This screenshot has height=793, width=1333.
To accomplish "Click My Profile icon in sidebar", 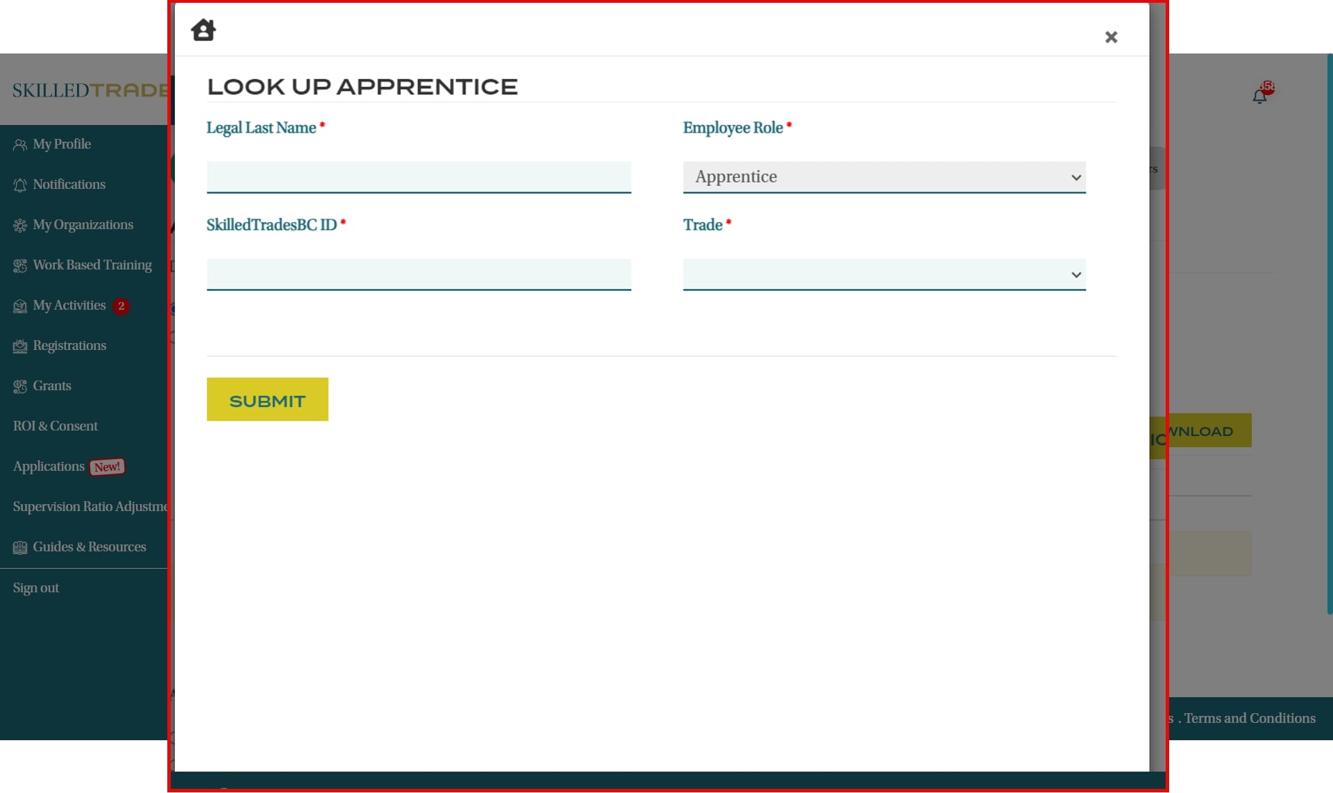I will [20, 144].
